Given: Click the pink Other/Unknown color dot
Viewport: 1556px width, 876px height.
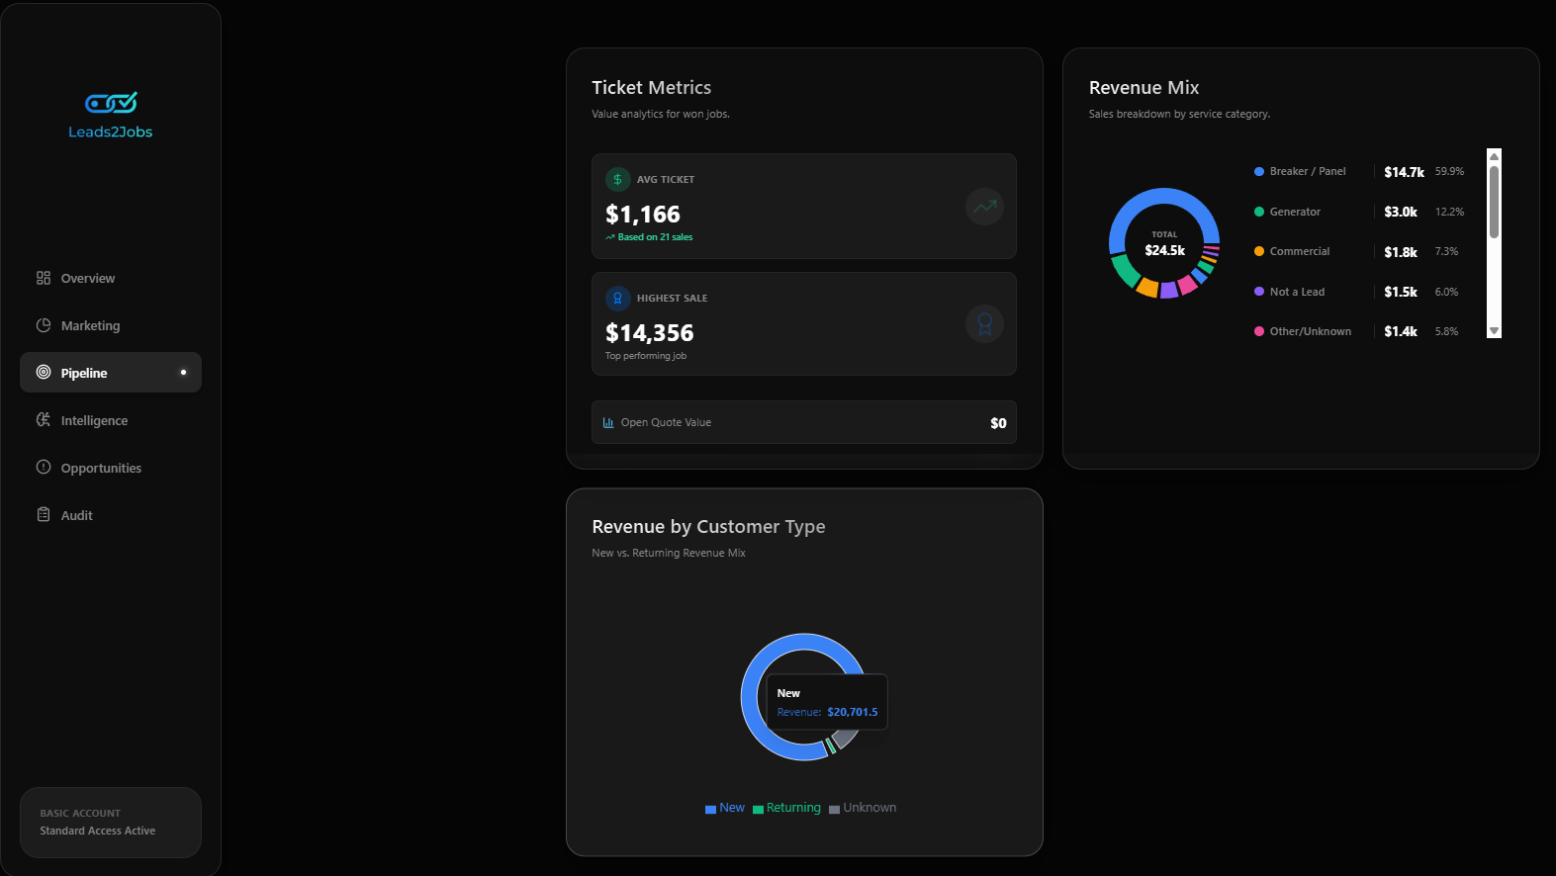Looking at the screenshot, I should pos(1259,331).
